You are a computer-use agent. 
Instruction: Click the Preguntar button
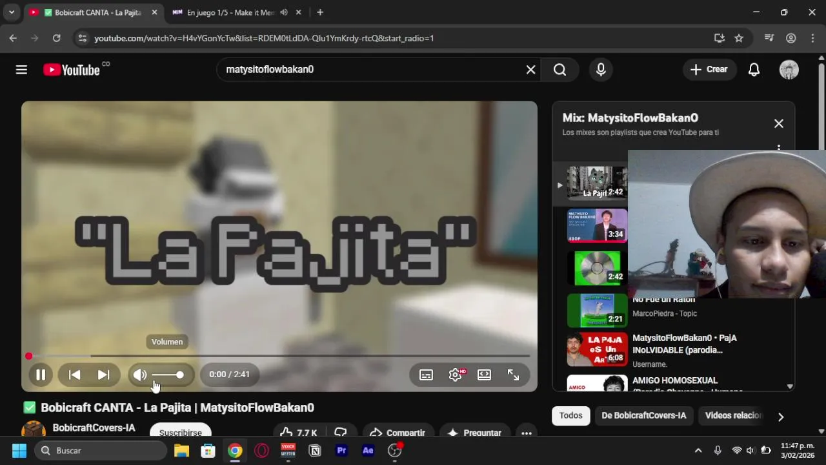[x=475, y=432]
